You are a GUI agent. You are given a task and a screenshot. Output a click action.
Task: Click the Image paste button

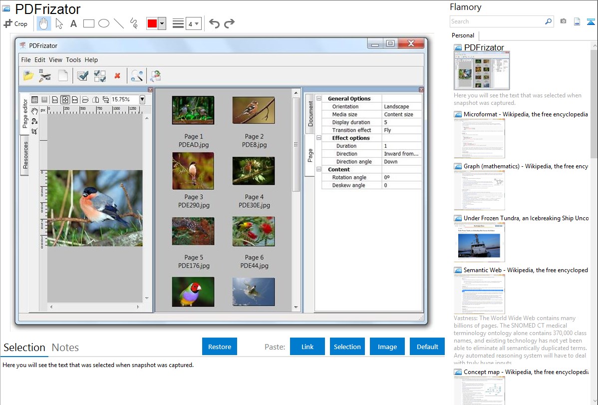(x=387, y=347)
